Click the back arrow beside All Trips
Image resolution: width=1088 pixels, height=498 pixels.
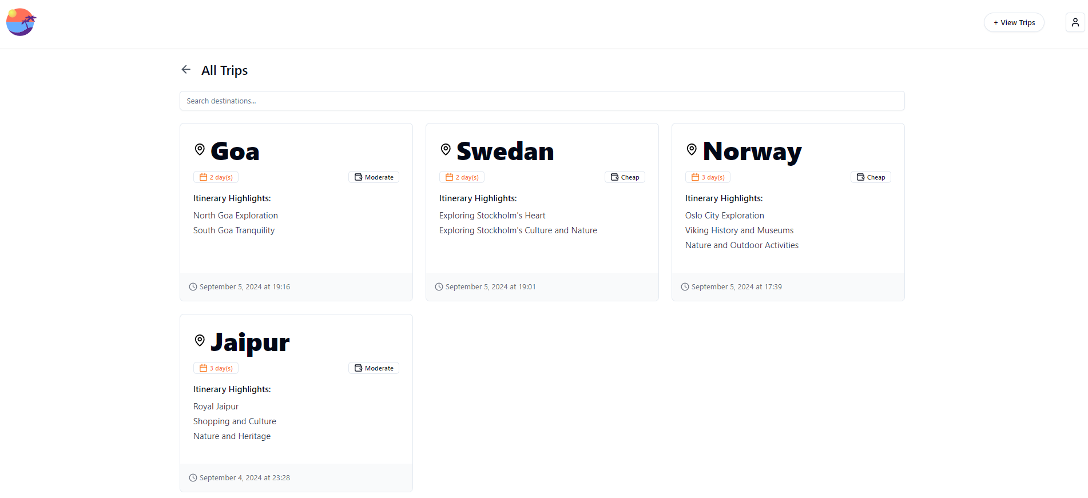point(185,69)
